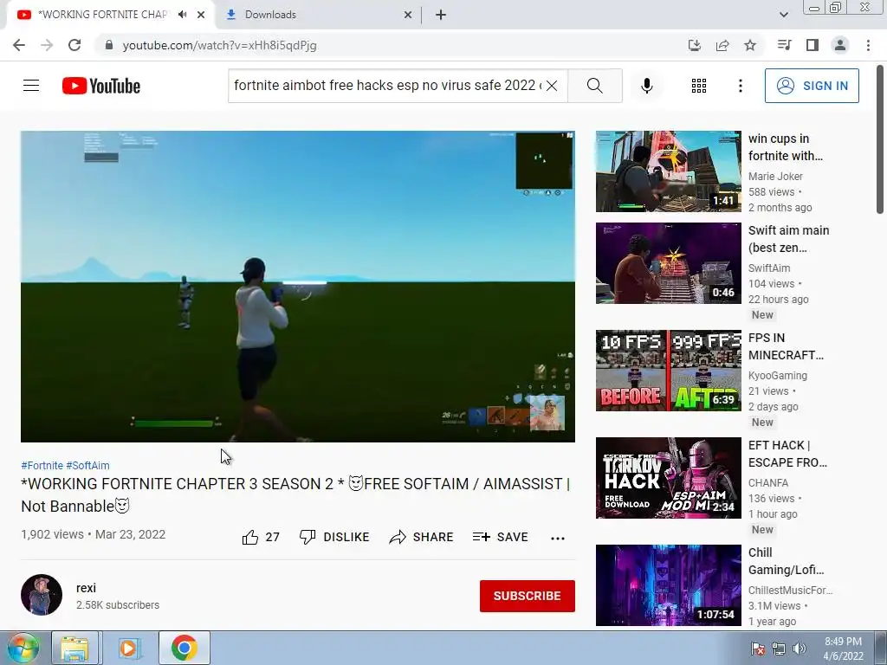Open Windows Explorer from the taskbar

coord(74,648)
